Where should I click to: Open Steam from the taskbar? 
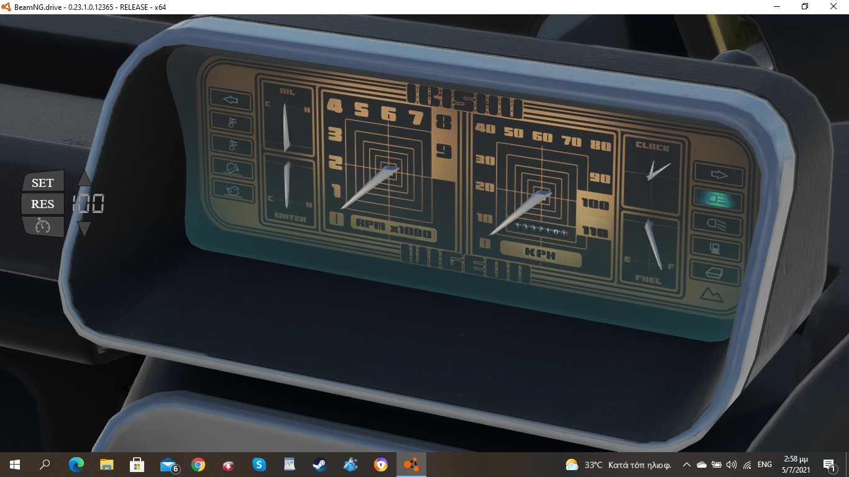[320, 465]
